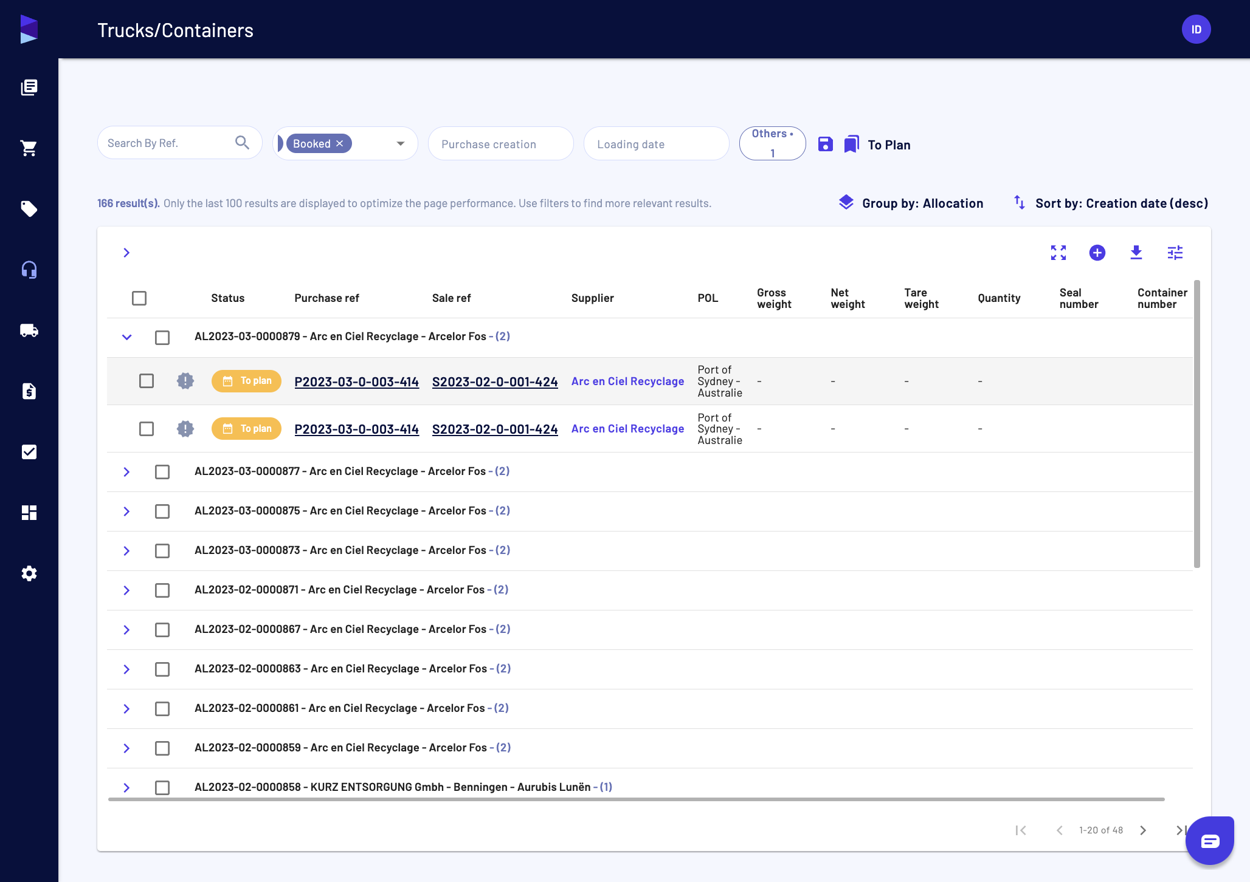Viewport: 1250px width, 882px height.
Task: Expand the AL2023-02-0000859 group
Action: 126,748
